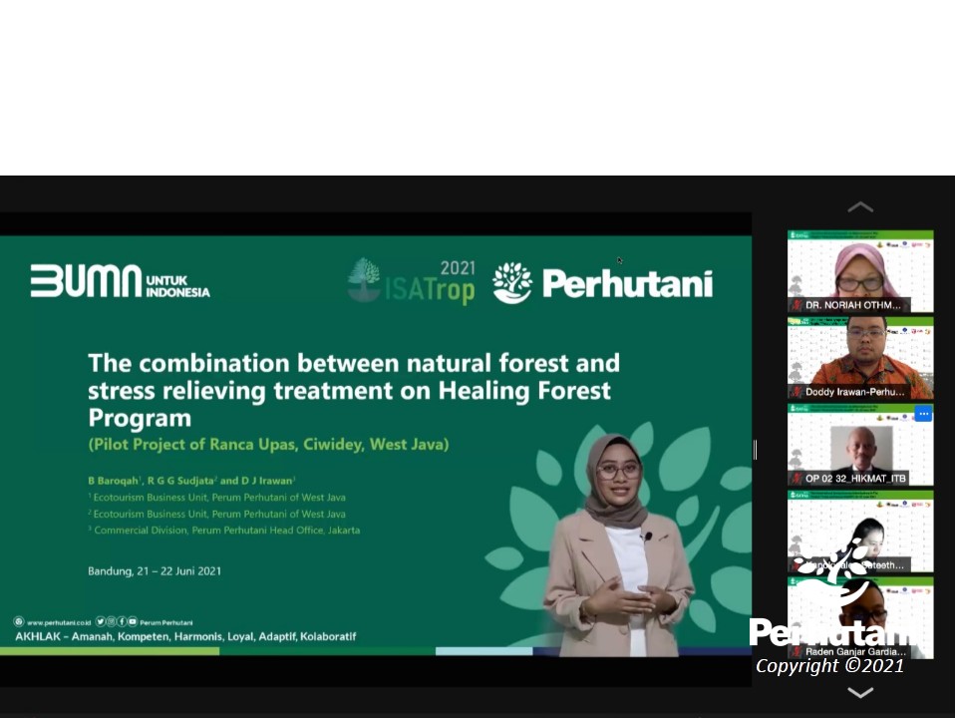Select DR. NORIAH OTHM participant video
The height and width of the screenshot is (718, 957).
pos(860,271)
